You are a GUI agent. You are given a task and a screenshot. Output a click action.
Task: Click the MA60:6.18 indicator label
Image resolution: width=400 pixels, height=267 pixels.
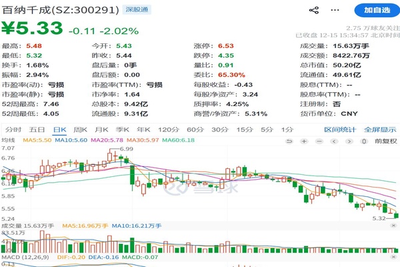coord(179,140)
